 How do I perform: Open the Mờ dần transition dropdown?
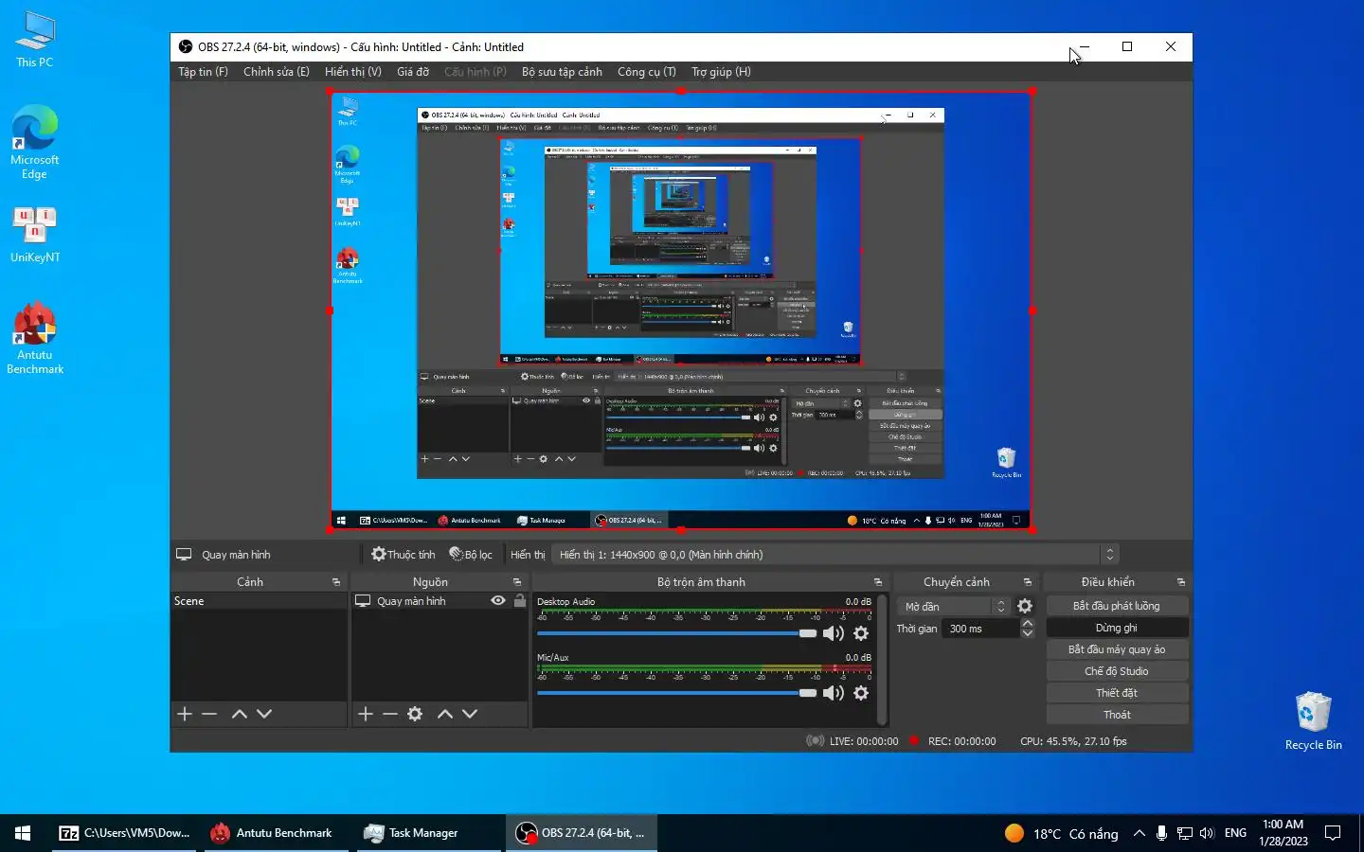coord(952,606)
